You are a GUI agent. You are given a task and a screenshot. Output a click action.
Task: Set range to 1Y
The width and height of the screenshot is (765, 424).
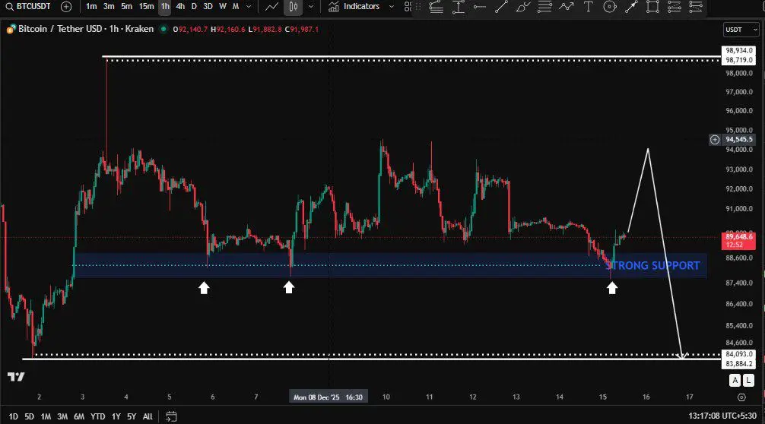(x=116, y=416)
